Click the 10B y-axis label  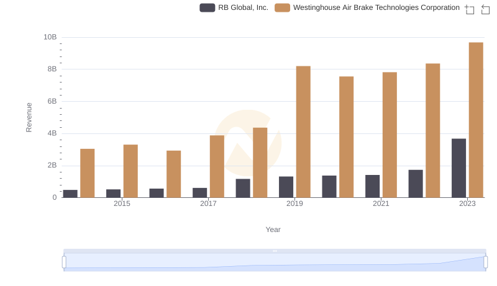pyautogui.click(x=50, y=37)
